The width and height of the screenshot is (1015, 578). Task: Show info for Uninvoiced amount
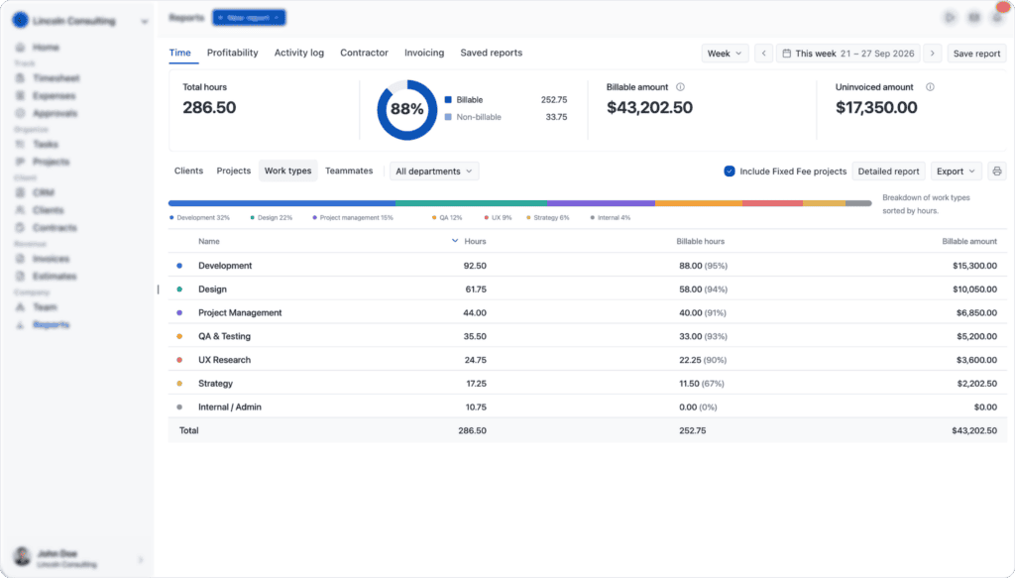coord(930,86)
